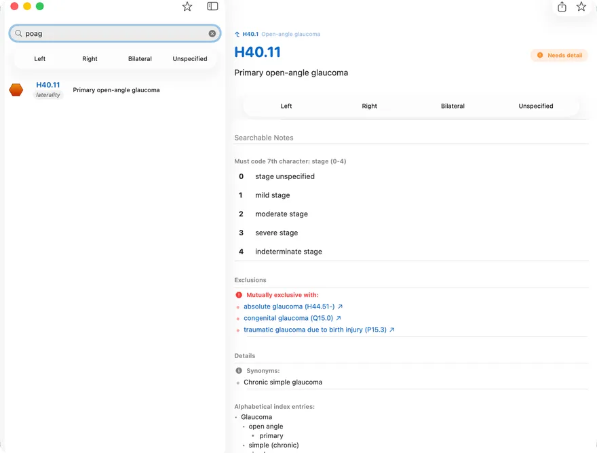This screenshot has width=597, height=453.
Task: Click the red Mutually exclusive alert icon
Action: 239,295
